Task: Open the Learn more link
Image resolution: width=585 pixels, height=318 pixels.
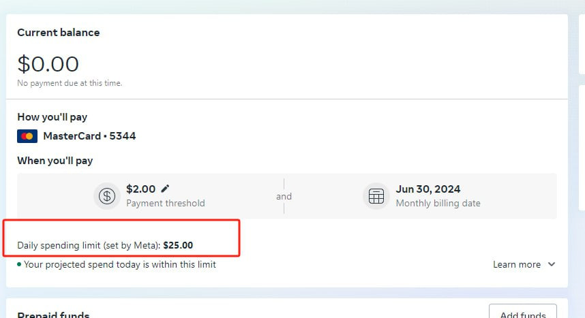Action: 517,264
